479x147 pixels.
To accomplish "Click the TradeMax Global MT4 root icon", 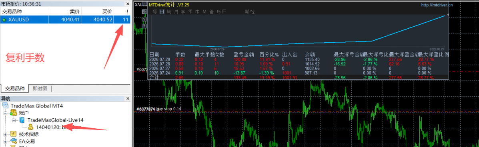I will click(x=6, y=106).
